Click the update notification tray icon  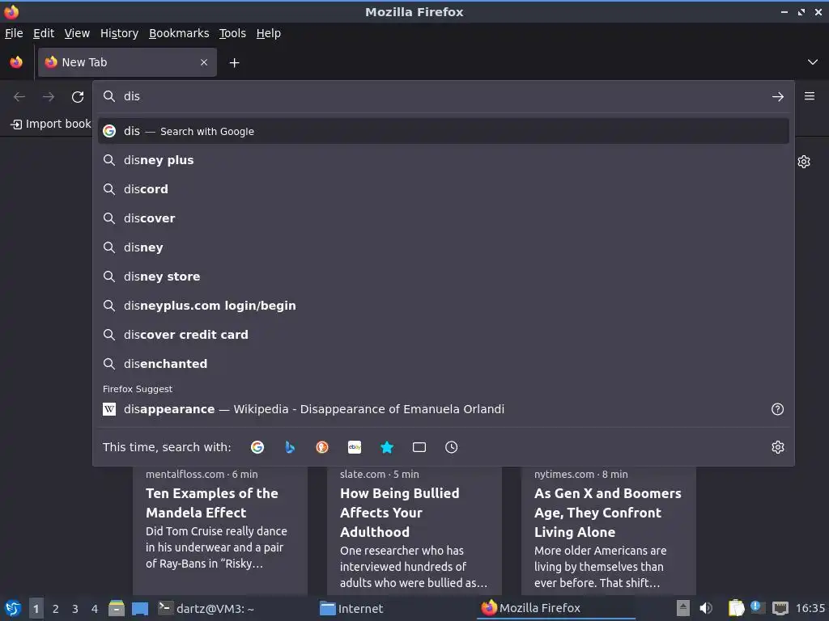(x=757, y=607)
